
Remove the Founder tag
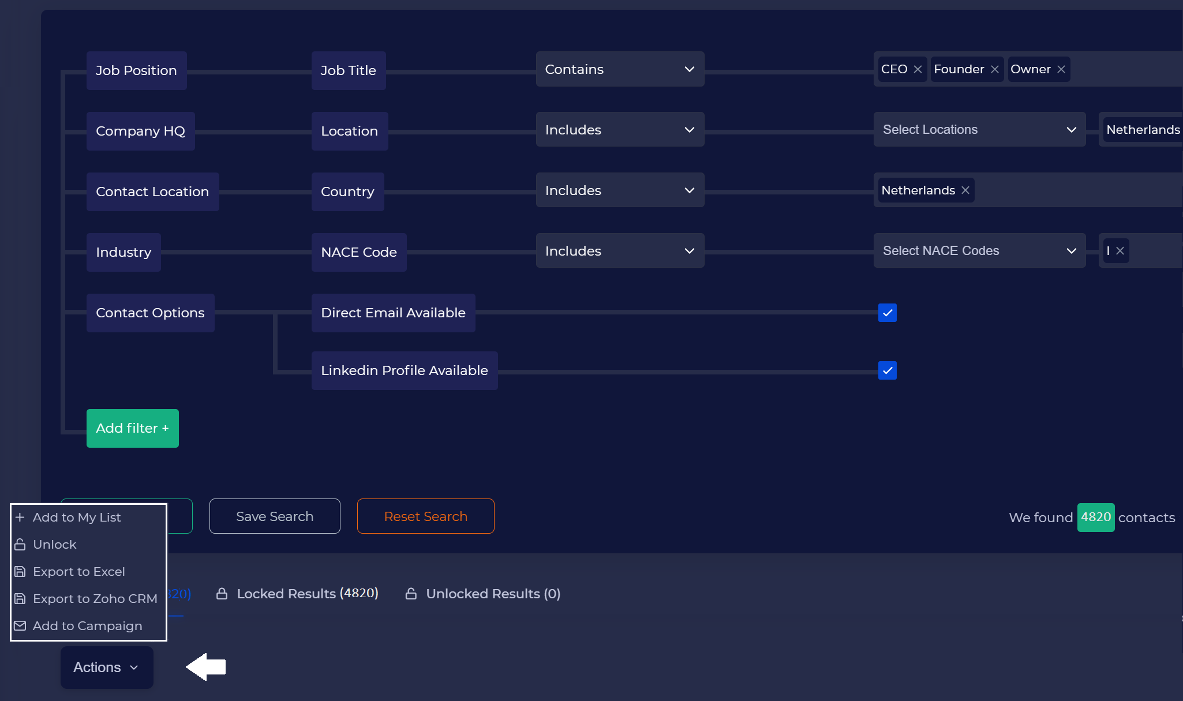[995, 69]
